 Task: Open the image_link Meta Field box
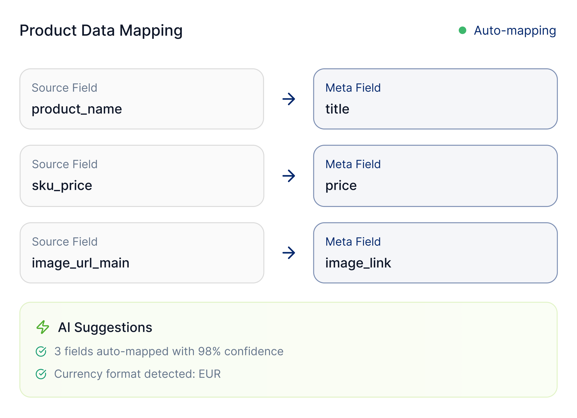(x=435, y=253)
